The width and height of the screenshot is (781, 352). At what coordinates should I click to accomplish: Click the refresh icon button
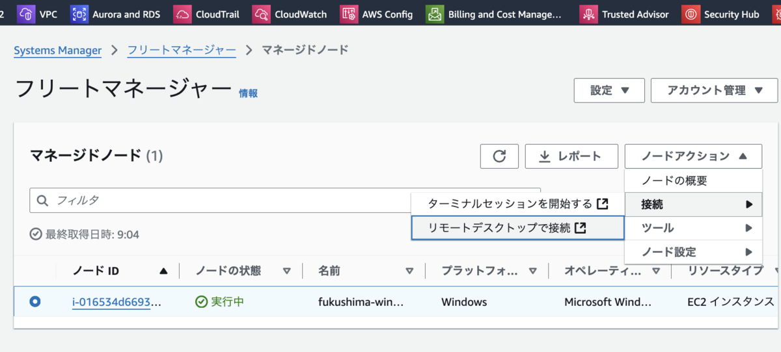[x=499, y=156]
